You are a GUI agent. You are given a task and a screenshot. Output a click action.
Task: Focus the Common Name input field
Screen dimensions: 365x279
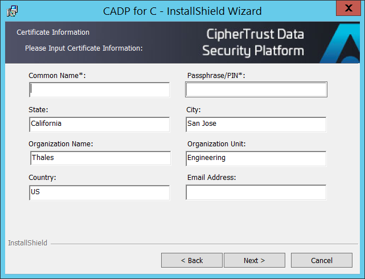[99, 90]
